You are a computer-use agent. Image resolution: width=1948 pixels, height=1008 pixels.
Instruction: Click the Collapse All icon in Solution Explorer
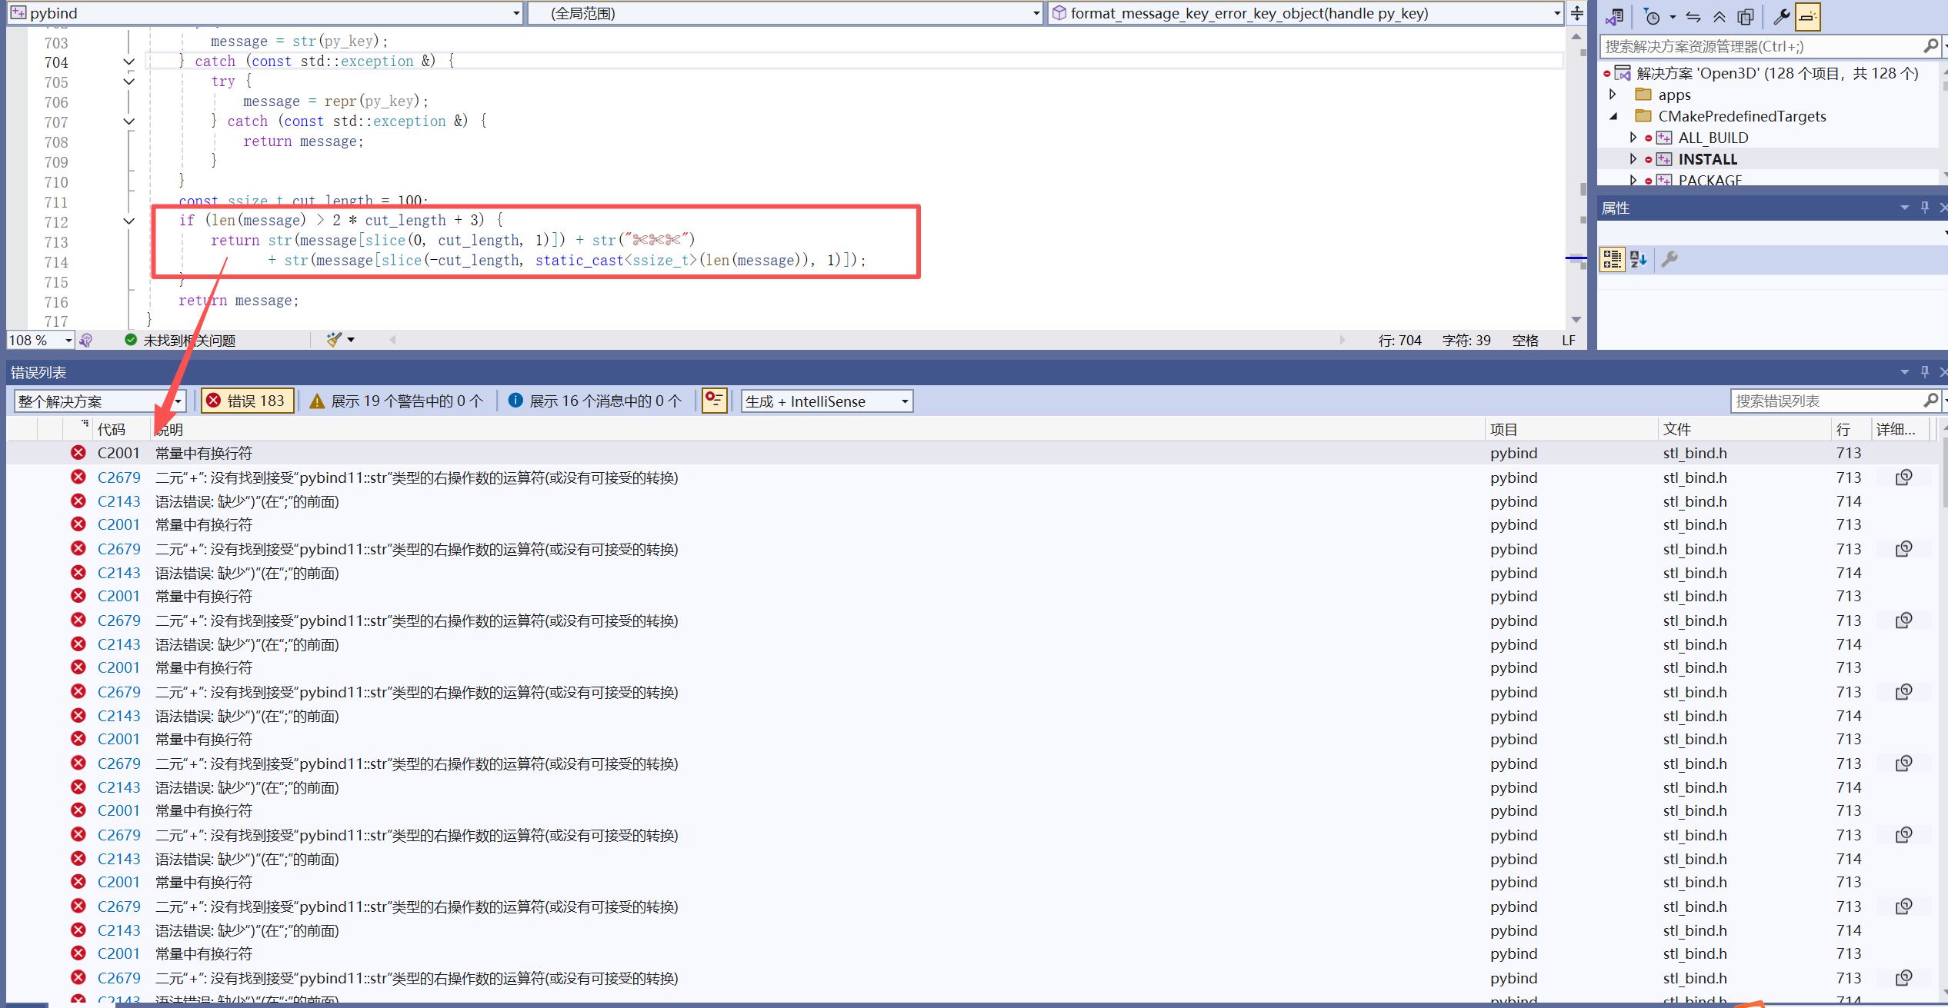pyautogui.click(x=1719, y=17)
